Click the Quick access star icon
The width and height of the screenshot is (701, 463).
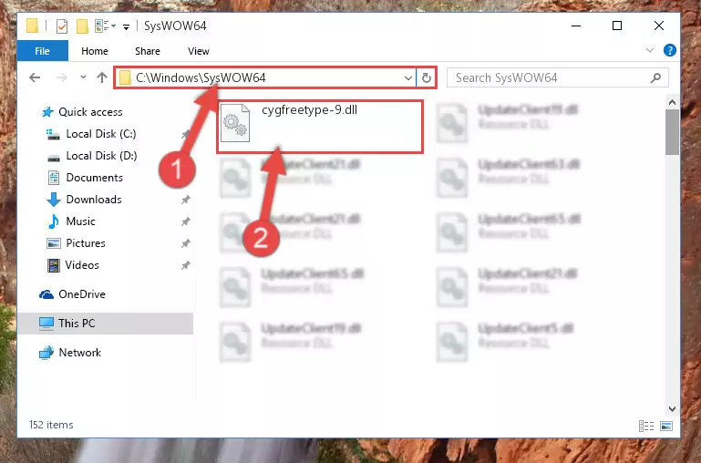[47, 112]
